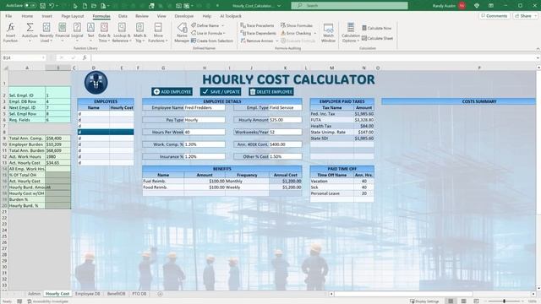Toggle Show Formulas
The height and width of the screenshot is (304, 541).
297,25
